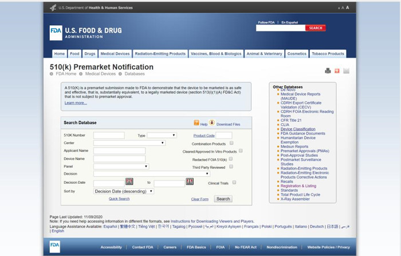Open the calendar for Decision Date start
This screenshot has width=401, height=256.
tap(129, 182)
